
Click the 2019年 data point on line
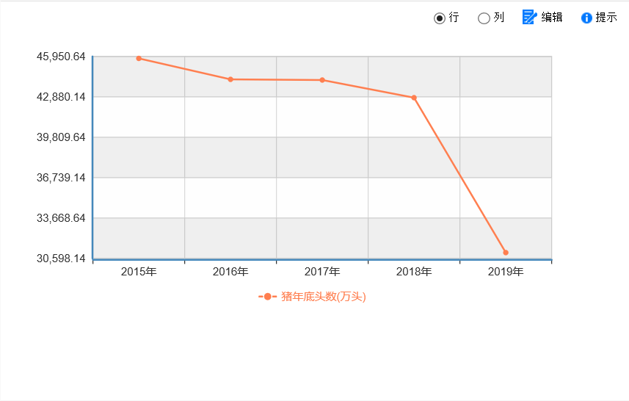(x=506, y=253)
